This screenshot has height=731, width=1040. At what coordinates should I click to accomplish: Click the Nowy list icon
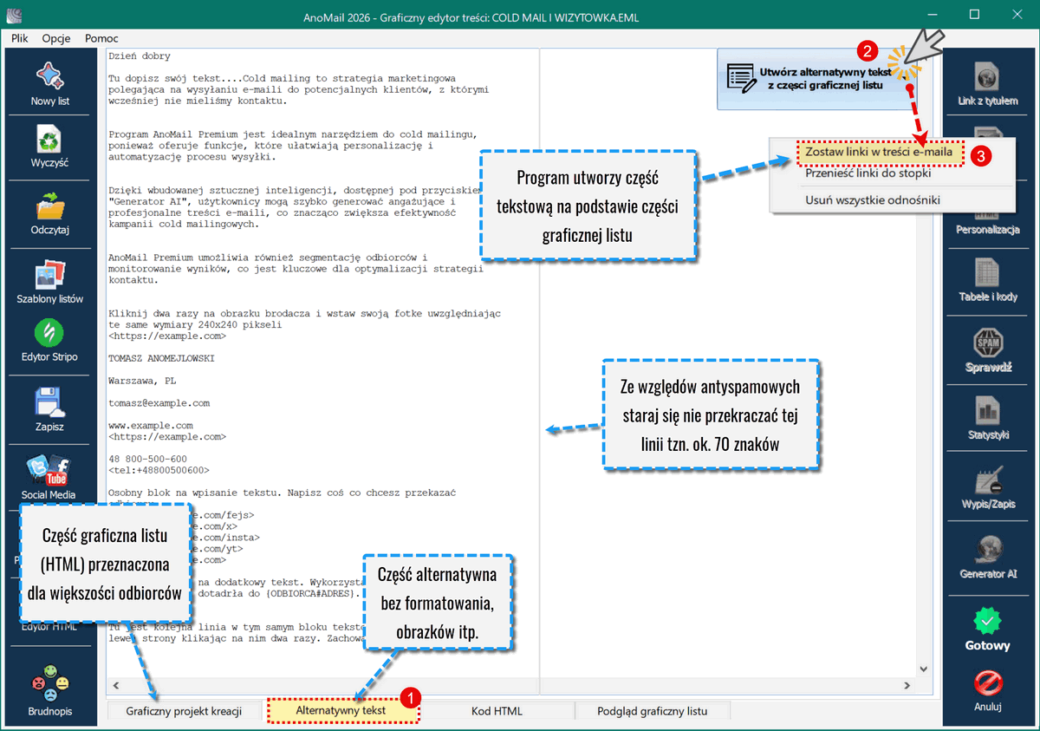point(49,75)
